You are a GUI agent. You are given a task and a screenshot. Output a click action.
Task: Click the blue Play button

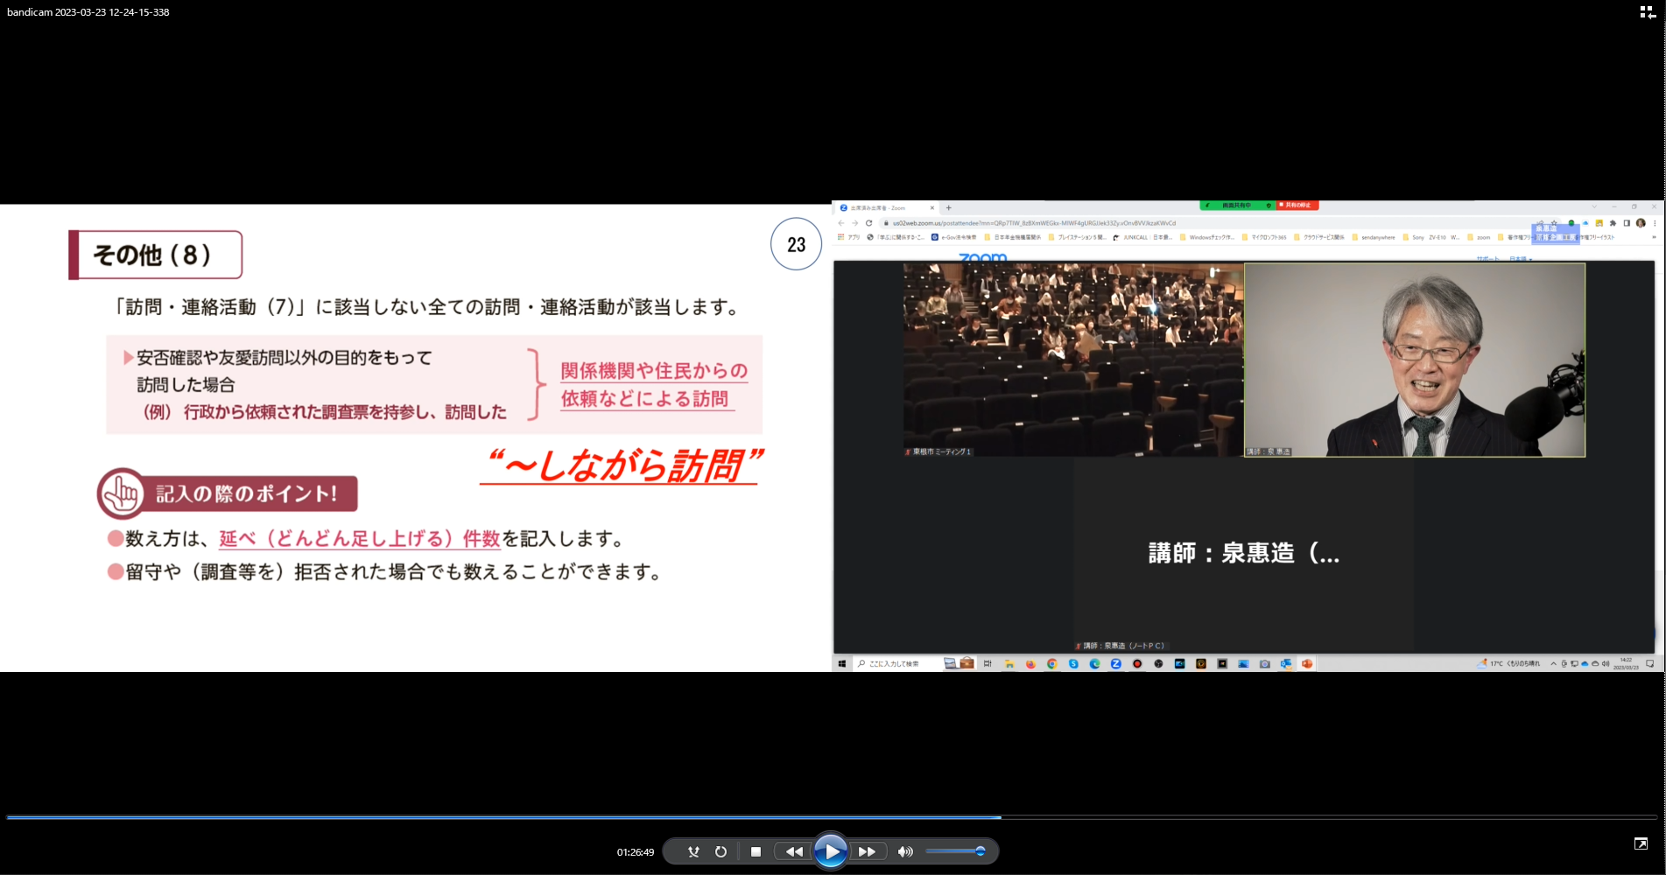pyautogui.click(x=830, y=851)
